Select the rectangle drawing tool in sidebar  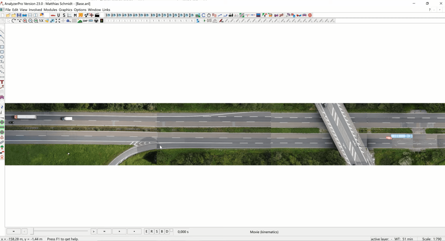(x=2, y=47)
